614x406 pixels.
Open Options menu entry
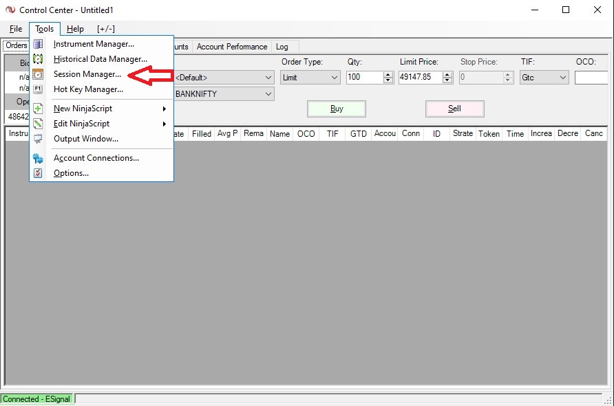pos(101,173)
